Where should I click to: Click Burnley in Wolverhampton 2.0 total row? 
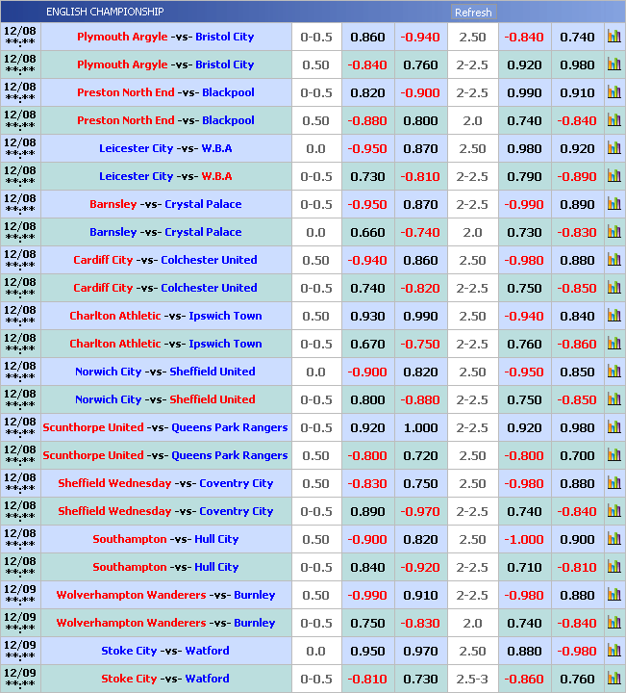click(255, 623)
